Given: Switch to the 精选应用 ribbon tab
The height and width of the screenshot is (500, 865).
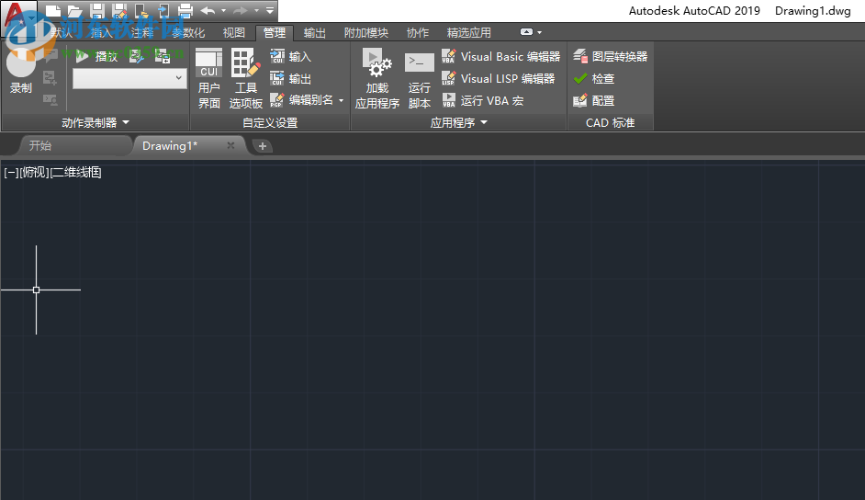Looking at the screenshot, I should click(x=469, y=32).
